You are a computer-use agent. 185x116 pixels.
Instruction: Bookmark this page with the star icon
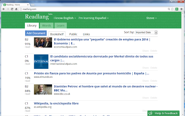[x=172, y=9]
